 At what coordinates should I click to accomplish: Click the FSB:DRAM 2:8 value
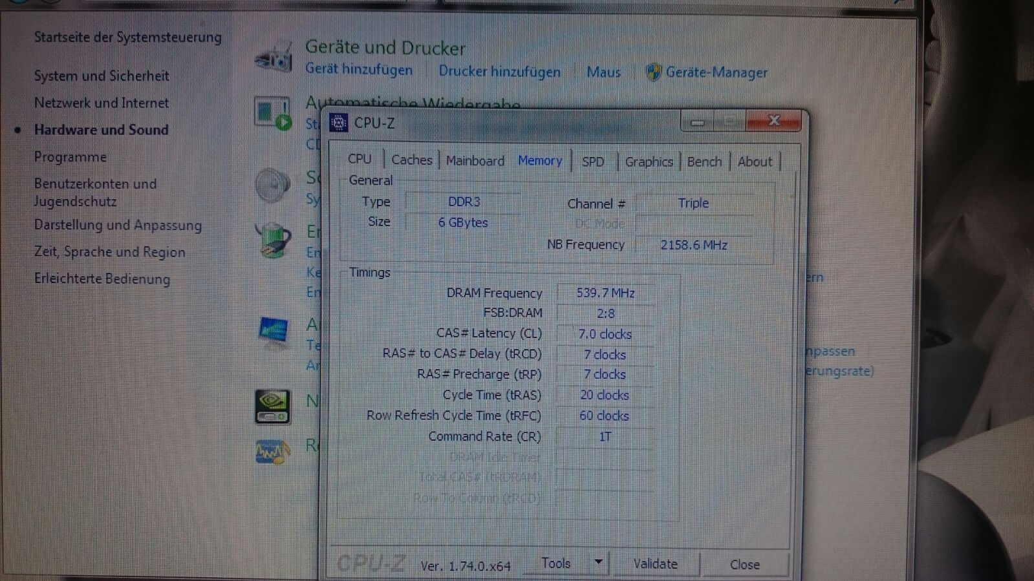coord(605,313)
